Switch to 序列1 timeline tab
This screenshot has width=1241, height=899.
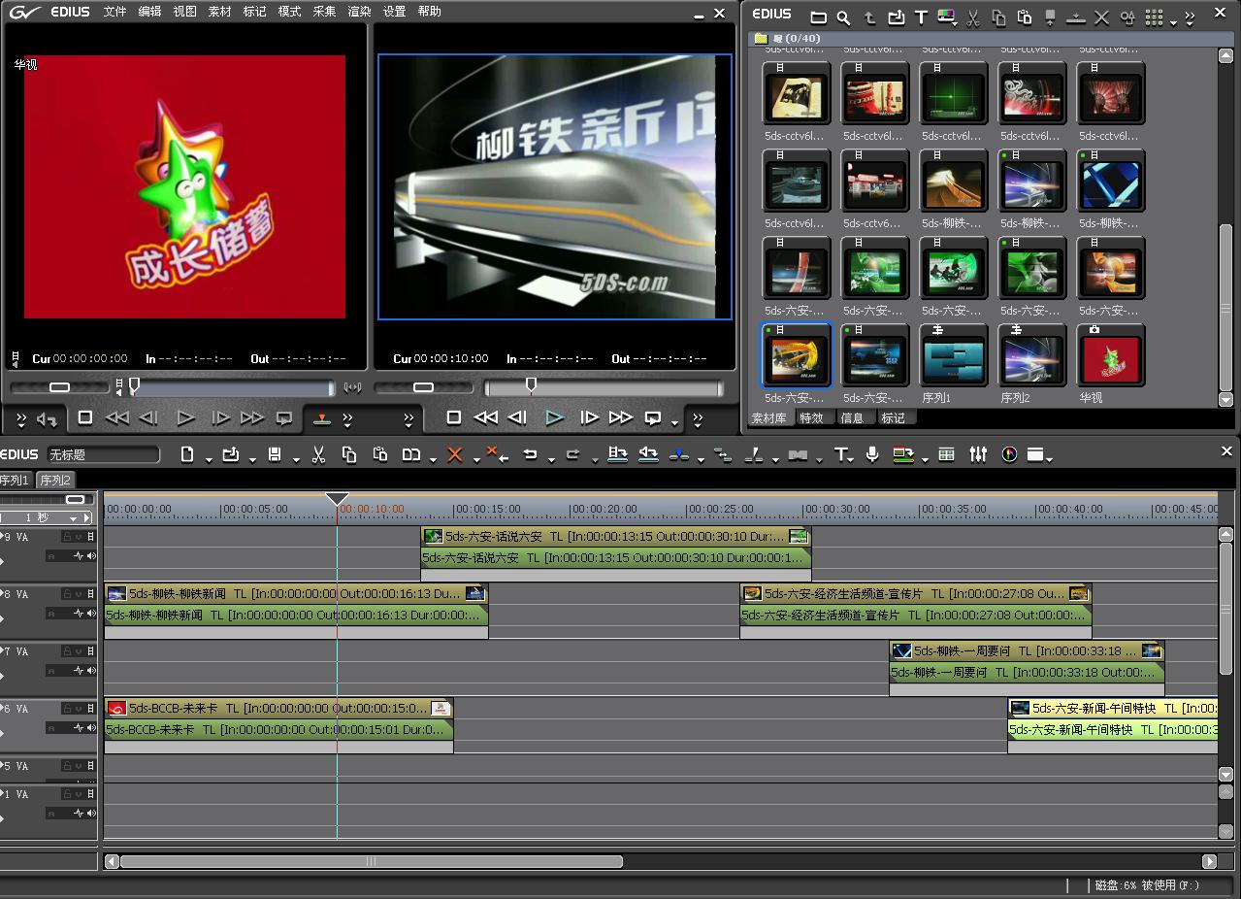coord(16,480)
